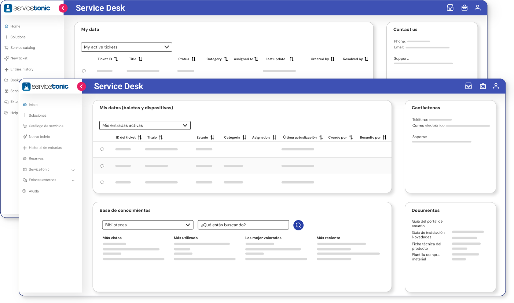The image size is (514, 303).
Task: Click comment icon in first Spanish ticket row
Action: [102, 149]
